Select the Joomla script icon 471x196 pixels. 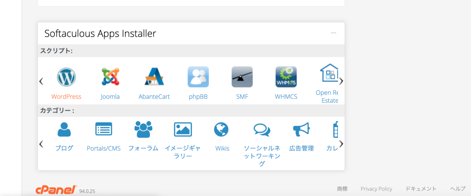click(110, 77)
